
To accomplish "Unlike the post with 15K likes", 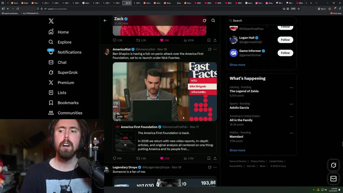I will 164,40.
